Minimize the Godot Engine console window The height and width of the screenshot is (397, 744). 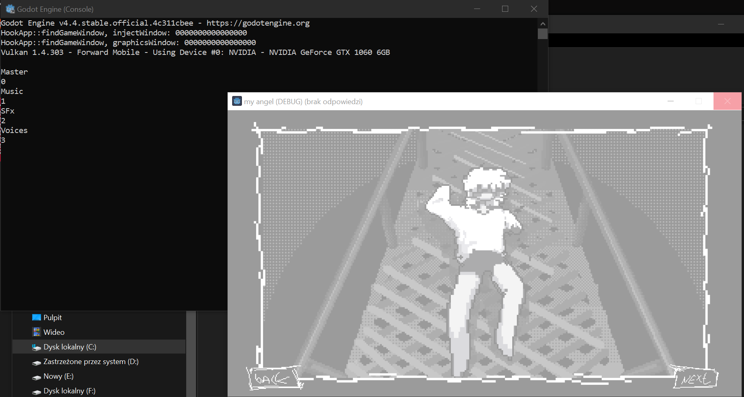click(477, 9)
